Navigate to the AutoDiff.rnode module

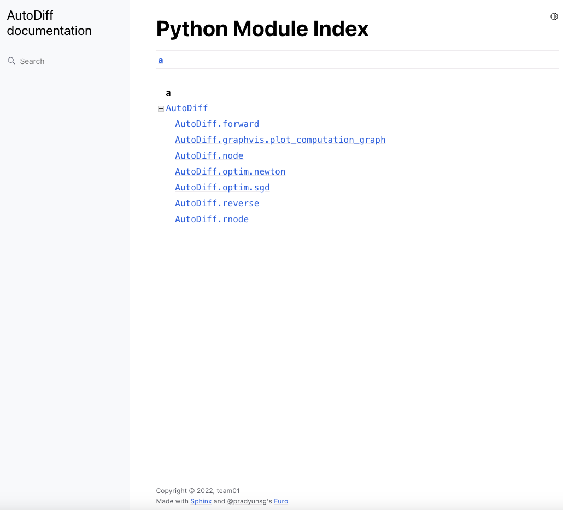tap(212, 219)
